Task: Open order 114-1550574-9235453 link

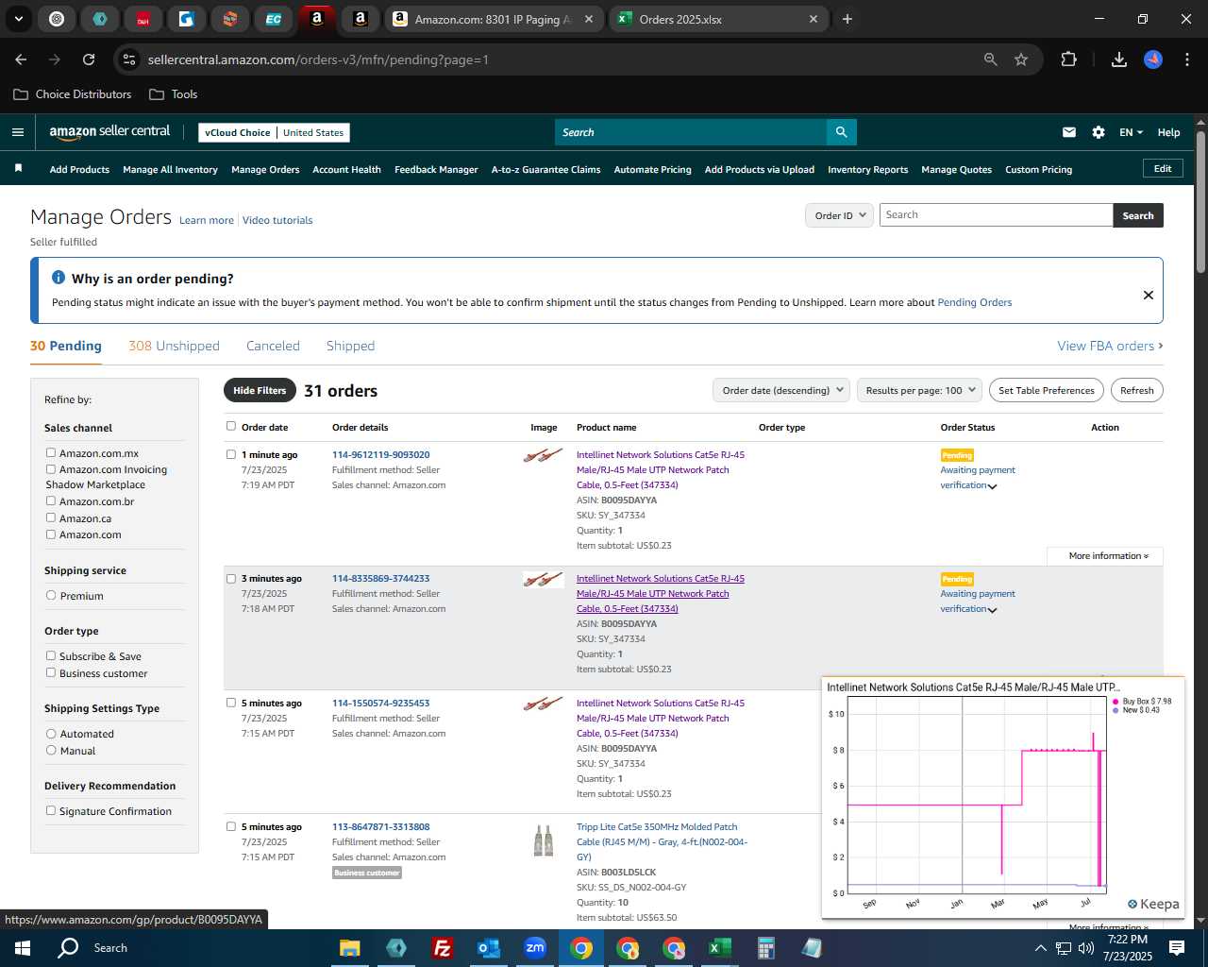Action: click(x=380, y=703)
